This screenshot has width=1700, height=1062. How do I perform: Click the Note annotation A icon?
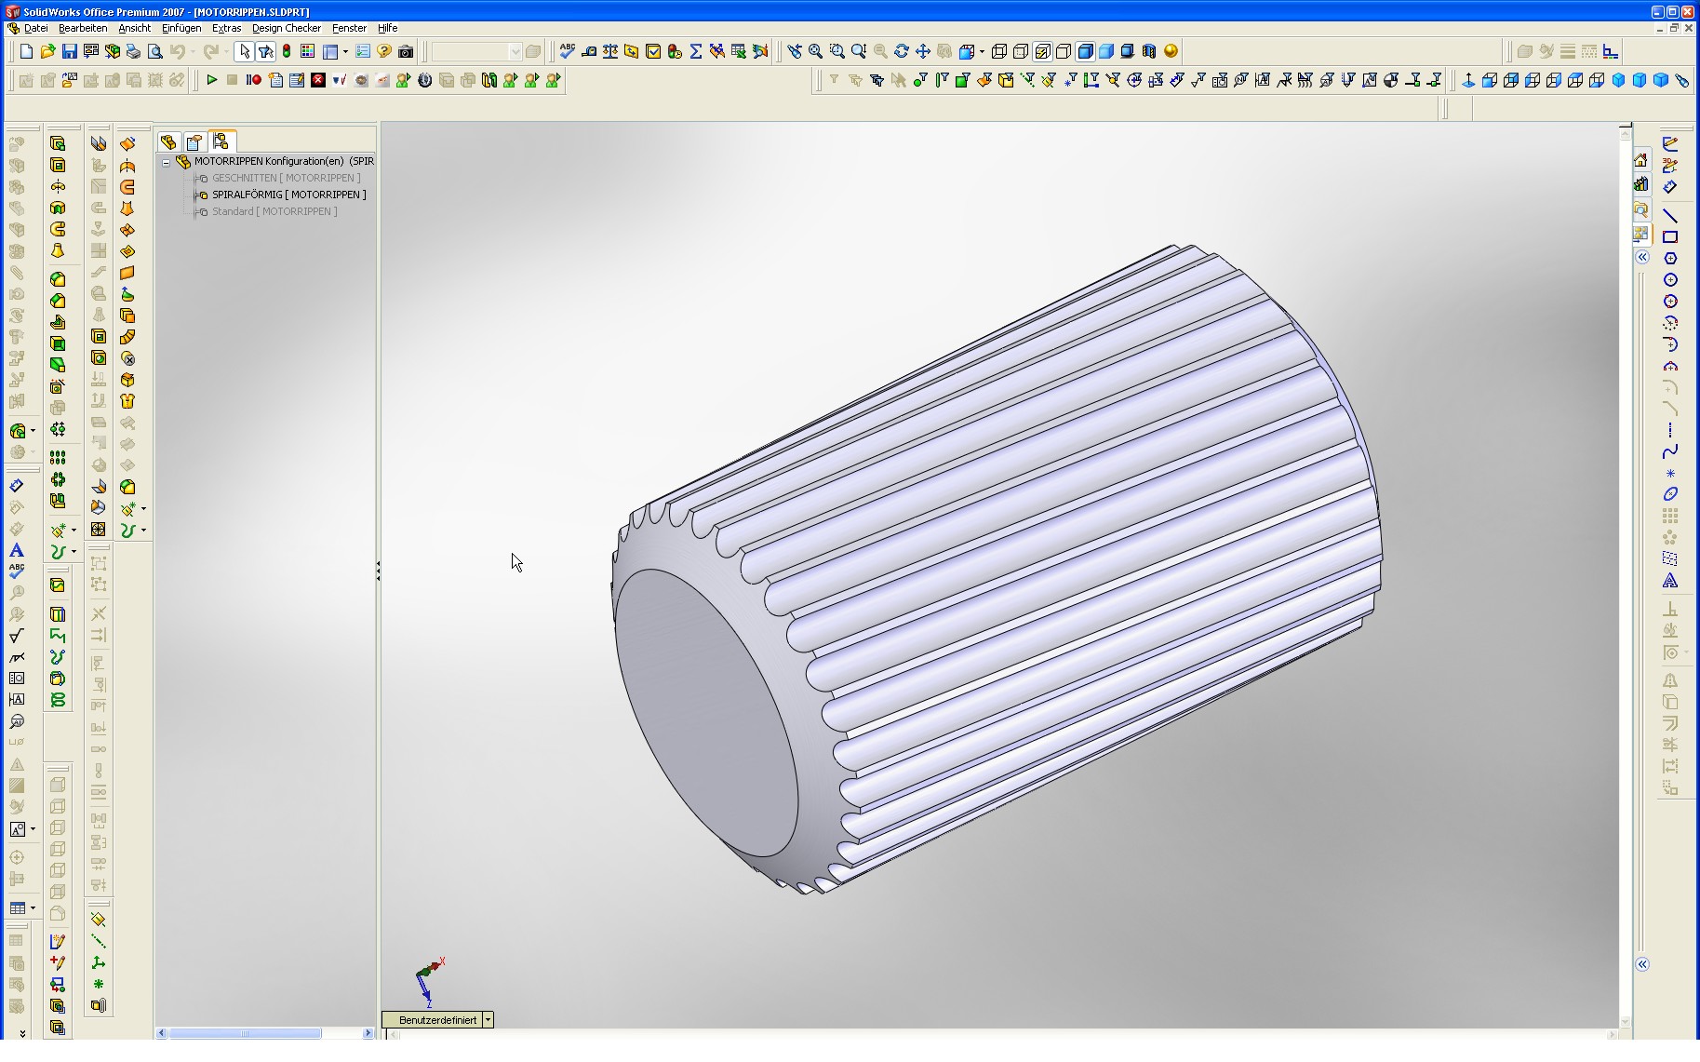(x=17, y=550)
